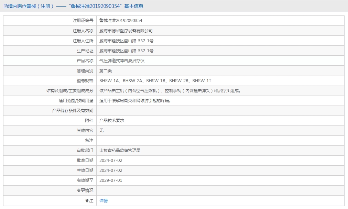The image size is (348, 209).
Task: Click the label 备注
Action: [x=89, y=141]
